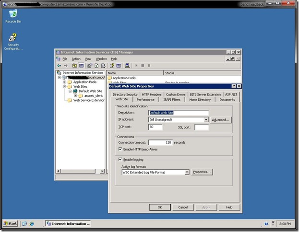Click the Help button in Properties dialog
This screenshot has width=299, height=232.
tap(229, 207)
